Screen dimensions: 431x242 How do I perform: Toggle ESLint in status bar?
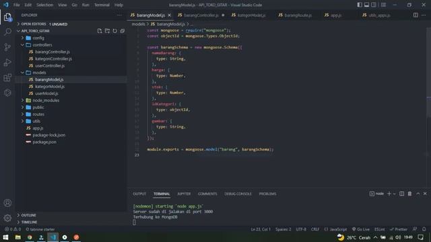tap(380, 229)
